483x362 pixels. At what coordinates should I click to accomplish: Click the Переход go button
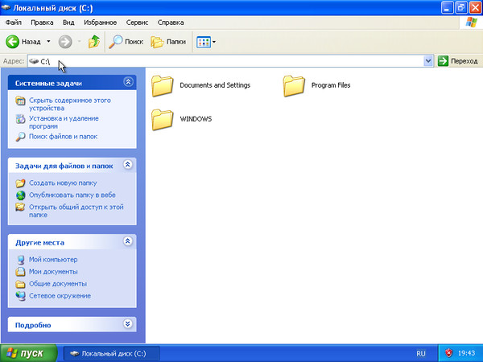pos(458,61)
